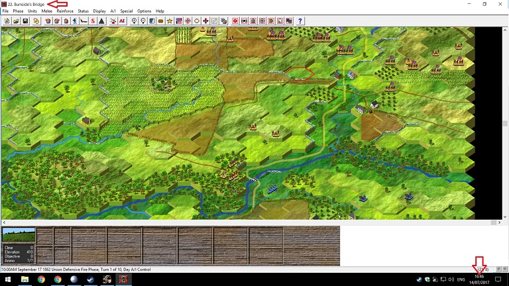Click the New scenario toolbar icon

point(7,21)
